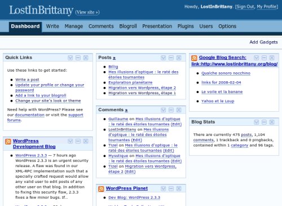This screenshot has width=282, height=206.
Task: Open the Blogroll menu
Action: click(x=128, y=27)
